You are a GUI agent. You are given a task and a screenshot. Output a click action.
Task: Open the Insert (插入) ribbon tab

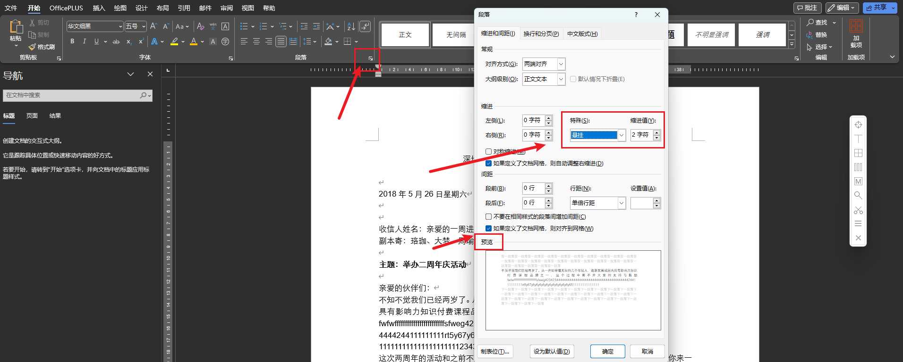pos(99,8)
